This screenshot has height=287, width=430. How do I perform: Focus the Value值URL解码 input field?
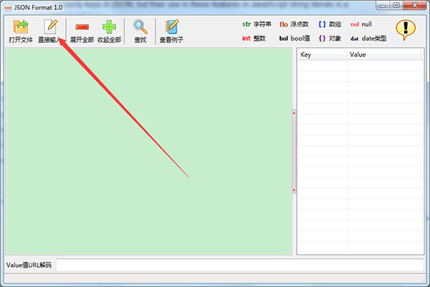[240, 265]
